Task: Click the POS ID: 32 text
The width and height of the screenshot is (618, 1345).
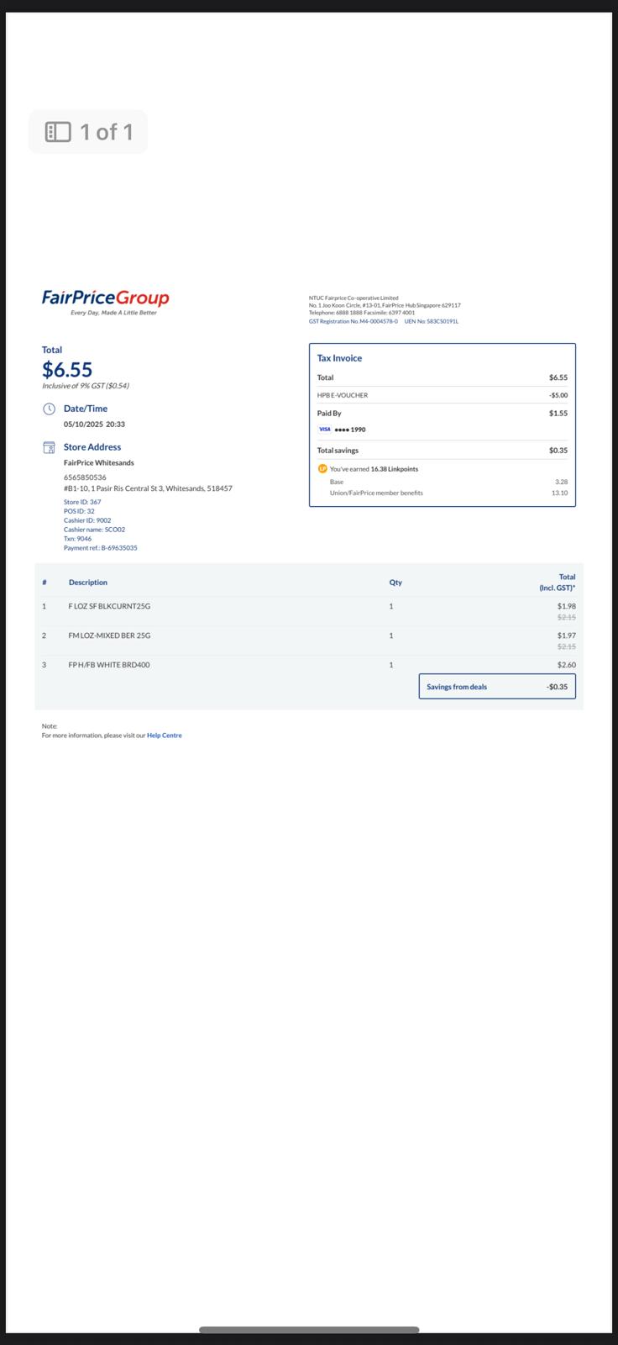Action: tap(79, 511)
